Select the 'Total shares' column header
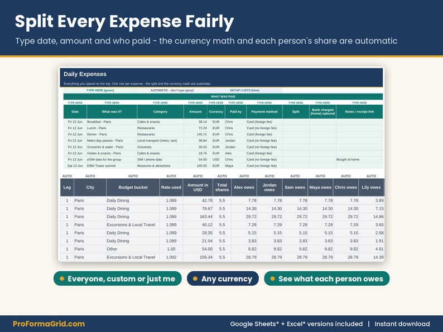 pos(222,187)
